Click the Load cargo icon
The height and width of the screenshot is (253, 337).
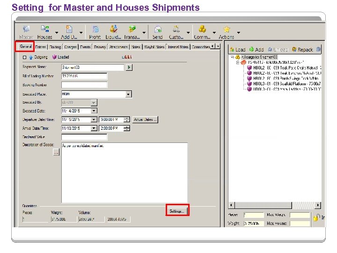point(232,50)
